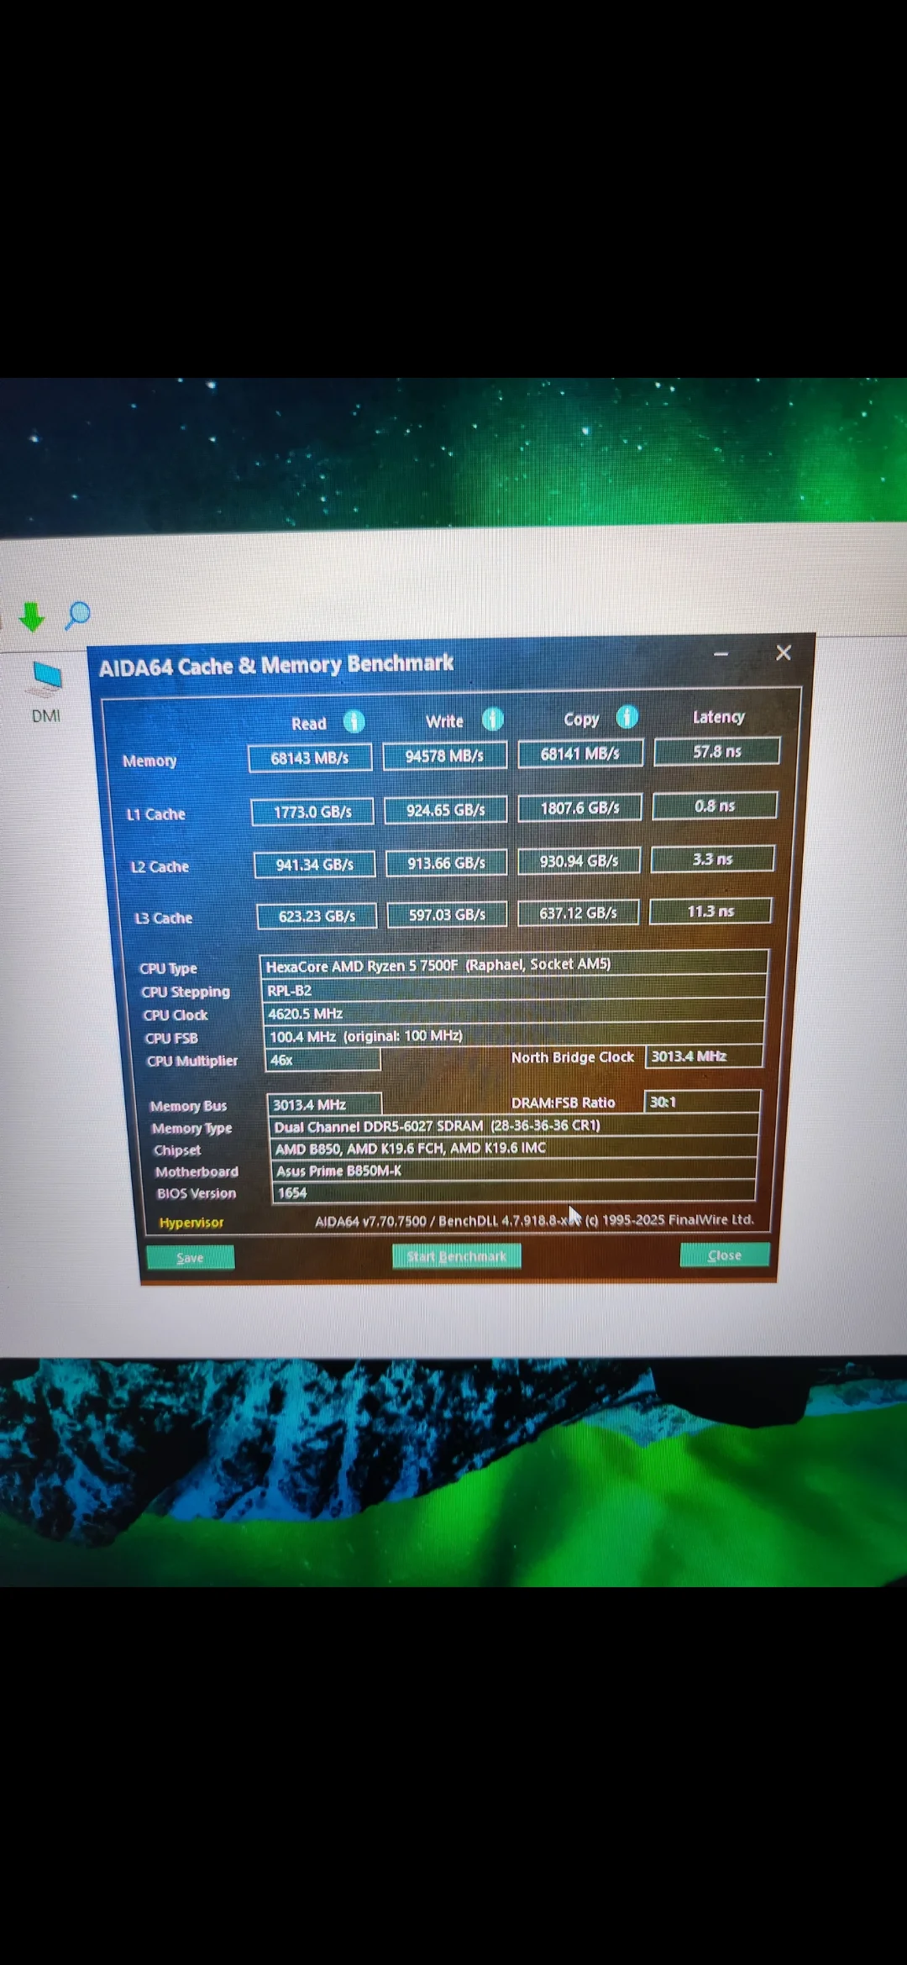Click the L2 Cache row label
The width and height of the screenshot is (907, 1965).
[160, 867]
